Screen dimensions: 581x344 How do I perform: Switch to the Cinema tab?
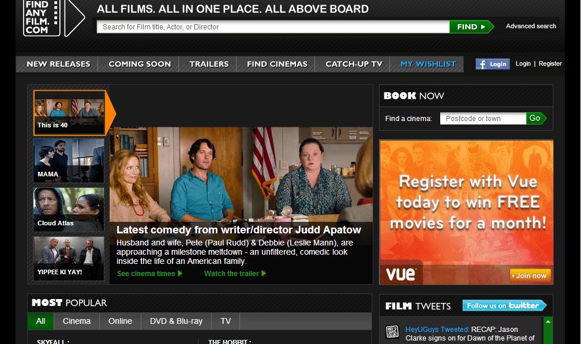pyautogui.click(x=77, y=321)
